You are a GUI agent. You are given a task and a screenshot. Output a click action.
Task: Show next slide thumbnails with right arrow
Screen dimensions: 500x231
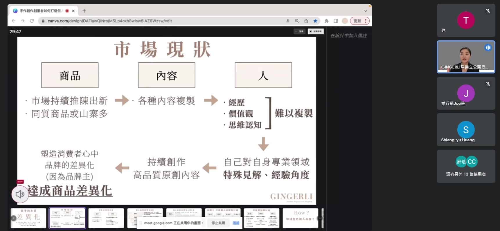pyautogui.click(x=320, y=218)
